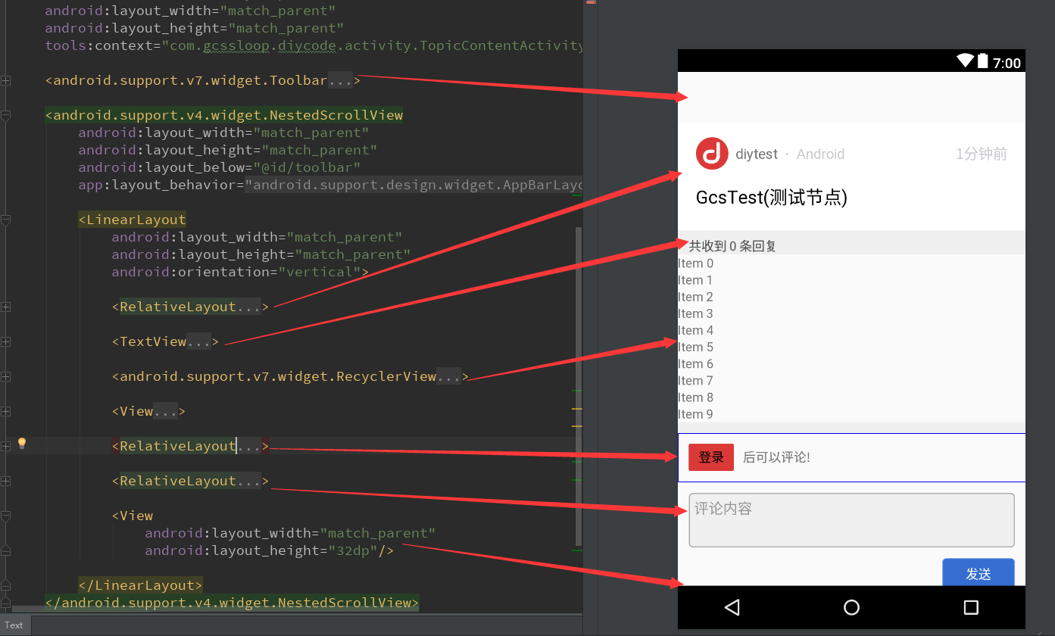Select the Item 3 list row
Viewport: 1055px width, 636px height.
(694, 313)
